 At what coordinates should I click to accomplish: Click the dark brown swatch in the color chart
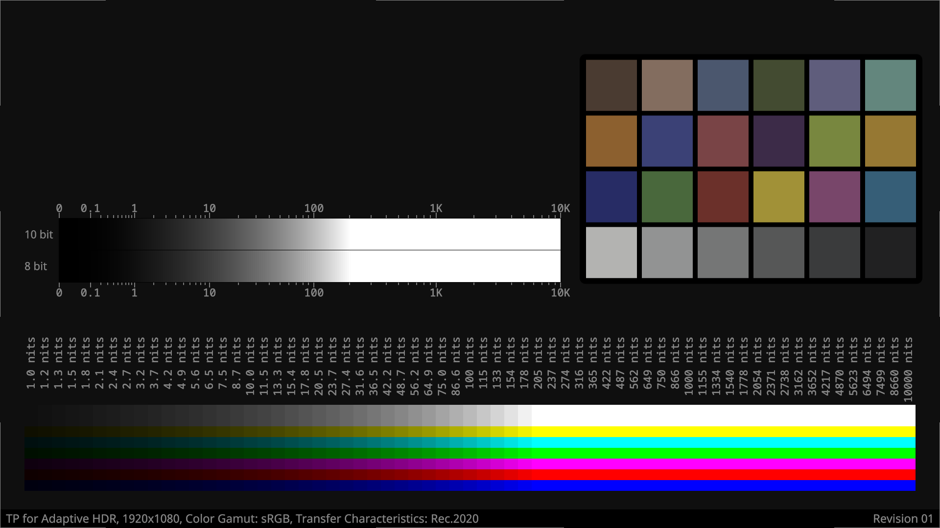pos(611,85)
